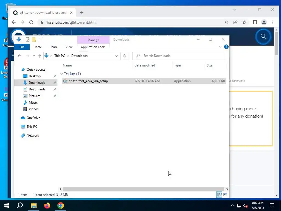Image resolution: width=281 pixels, height=211 pixels.
Task: Click File Explorer taskbar icon
Action: point(33,206)
